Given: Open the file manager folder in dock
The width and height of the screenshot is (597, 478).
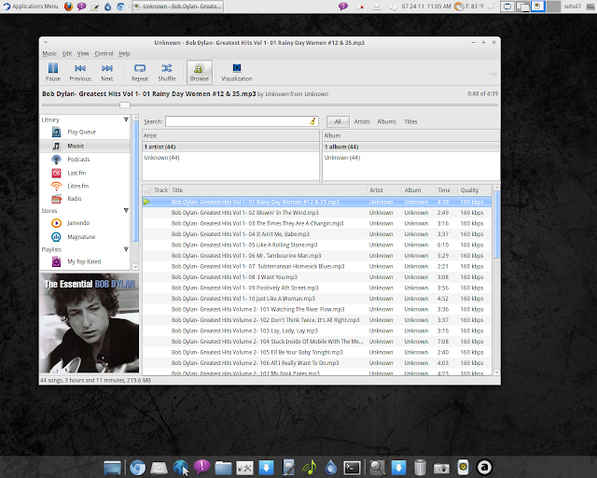Looking at the screenshot, I should coord(223,468).
